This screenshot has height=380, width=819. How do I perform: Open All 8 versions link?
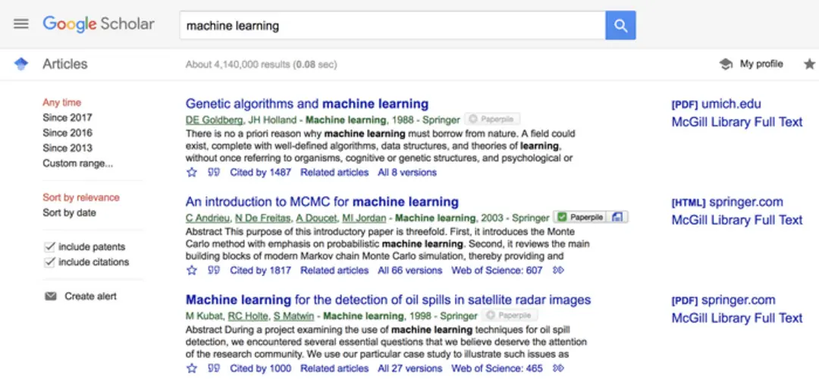tap(407, 172)
